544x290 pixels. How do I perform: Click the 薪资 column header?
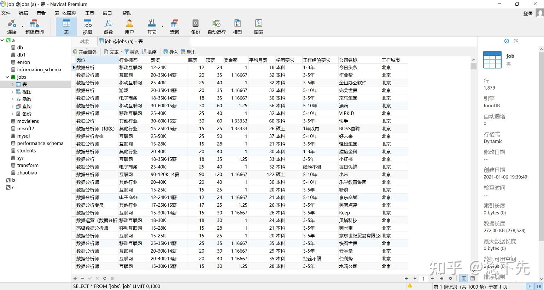click(168, 60)
